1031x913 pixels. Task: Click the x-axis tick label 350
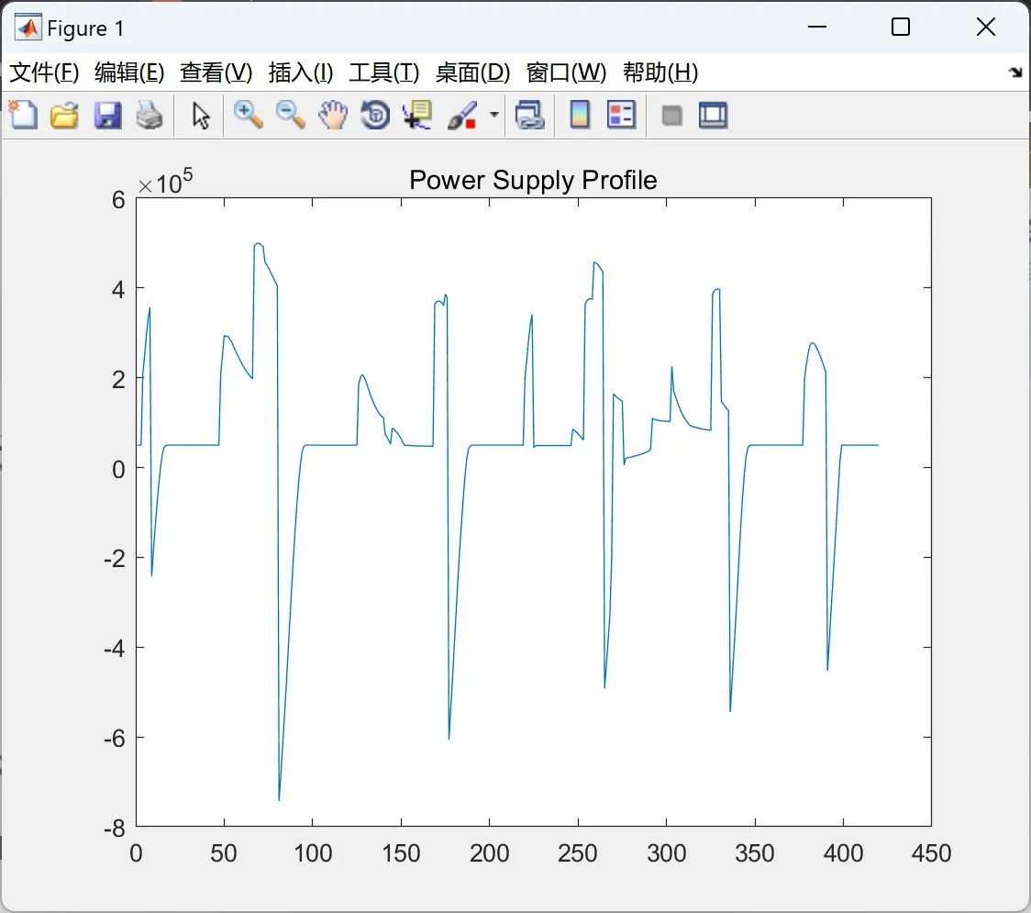[755, 853]
